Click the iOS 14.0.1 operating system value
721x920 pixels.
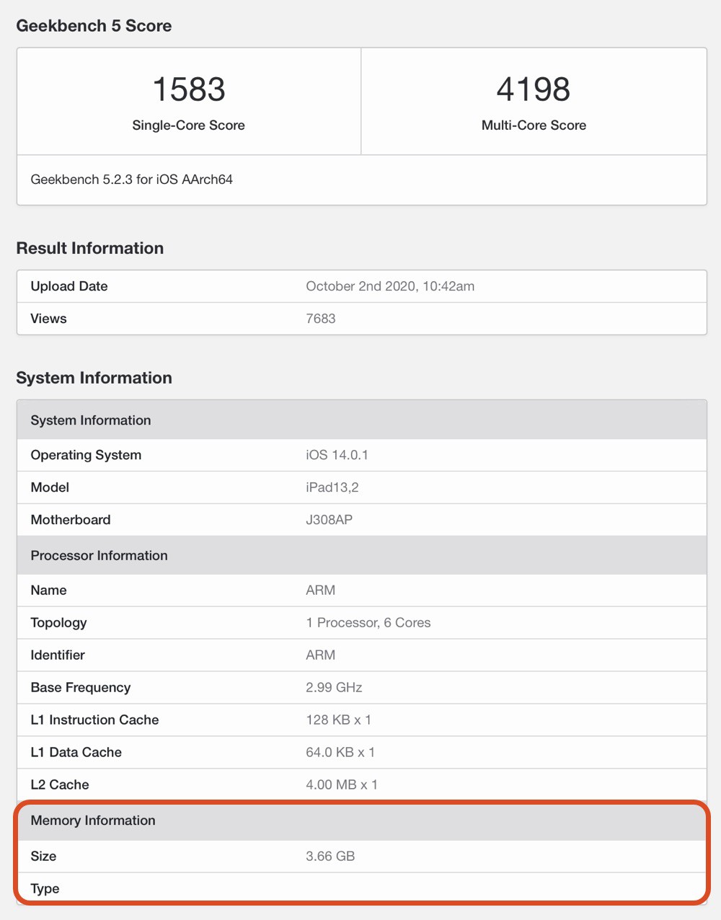coord(337,455)
